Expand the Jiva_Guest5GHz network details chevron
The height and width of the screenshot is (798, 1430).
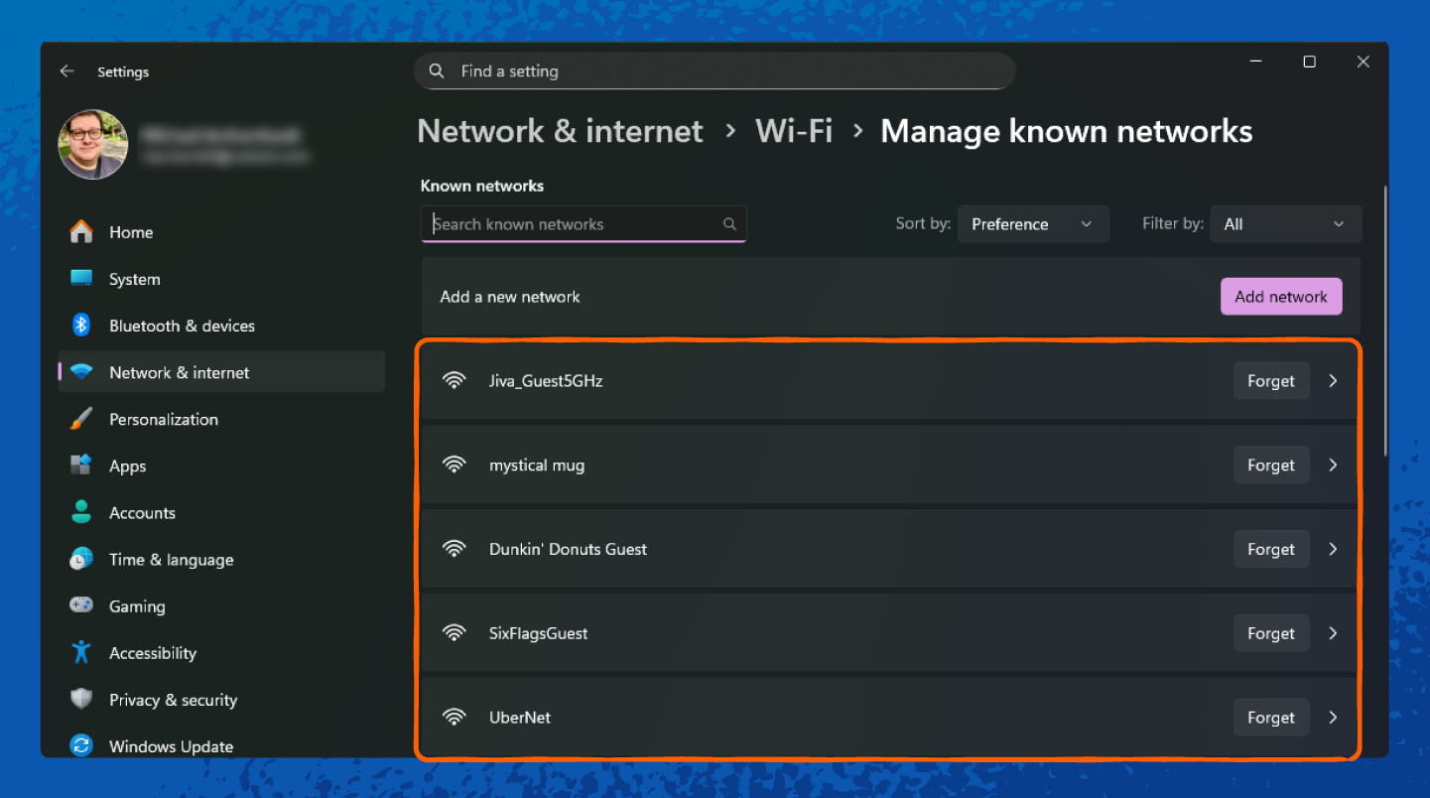click(x=1333, y=381)
